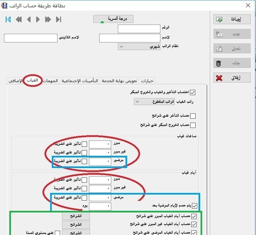Rewind records with double left arrows
Viewport: 256px width, 235px height.
tap(19, 20)
